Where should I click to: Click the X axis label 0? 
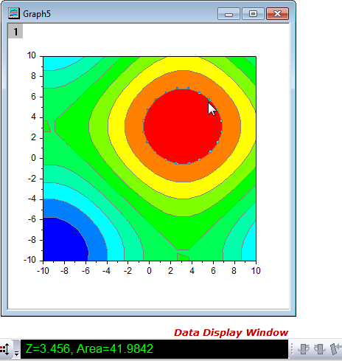pyautogui.click(x=149, y=271)
